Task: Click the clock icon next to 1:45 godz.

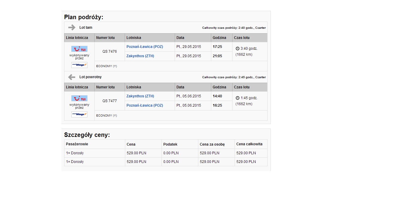Action: 238,98
